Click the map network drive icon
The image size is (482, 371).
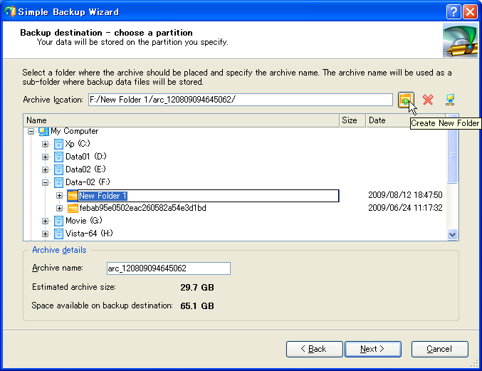(x=449, y=100)
